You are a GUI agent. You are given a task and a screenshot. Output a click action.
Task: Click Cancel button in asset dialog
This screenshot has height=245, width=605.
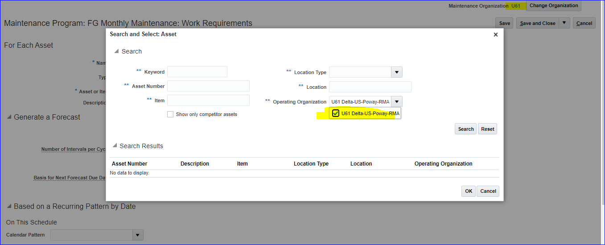point(488,191)
